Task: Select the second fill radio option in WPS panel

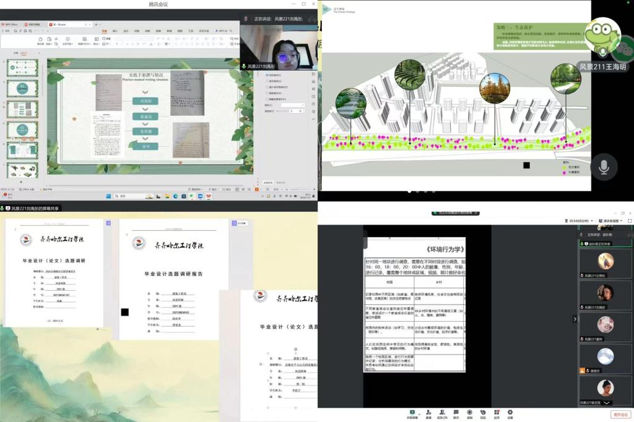Action: (267, 81)
